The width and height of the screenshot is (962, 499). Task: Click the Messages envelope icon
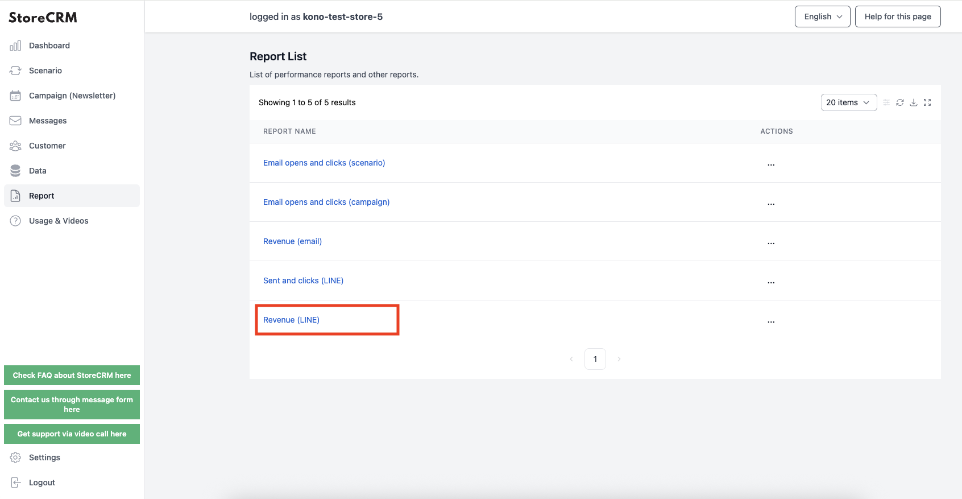(15, 121)
